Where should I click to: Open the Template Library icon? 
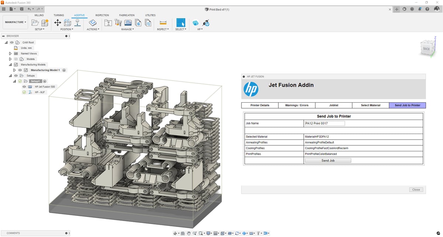[148, 23]
